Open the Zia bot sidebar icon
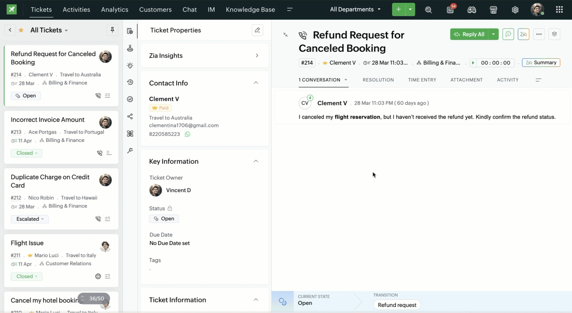This screenshot has width=572, height=313. [x=130, y=48]
